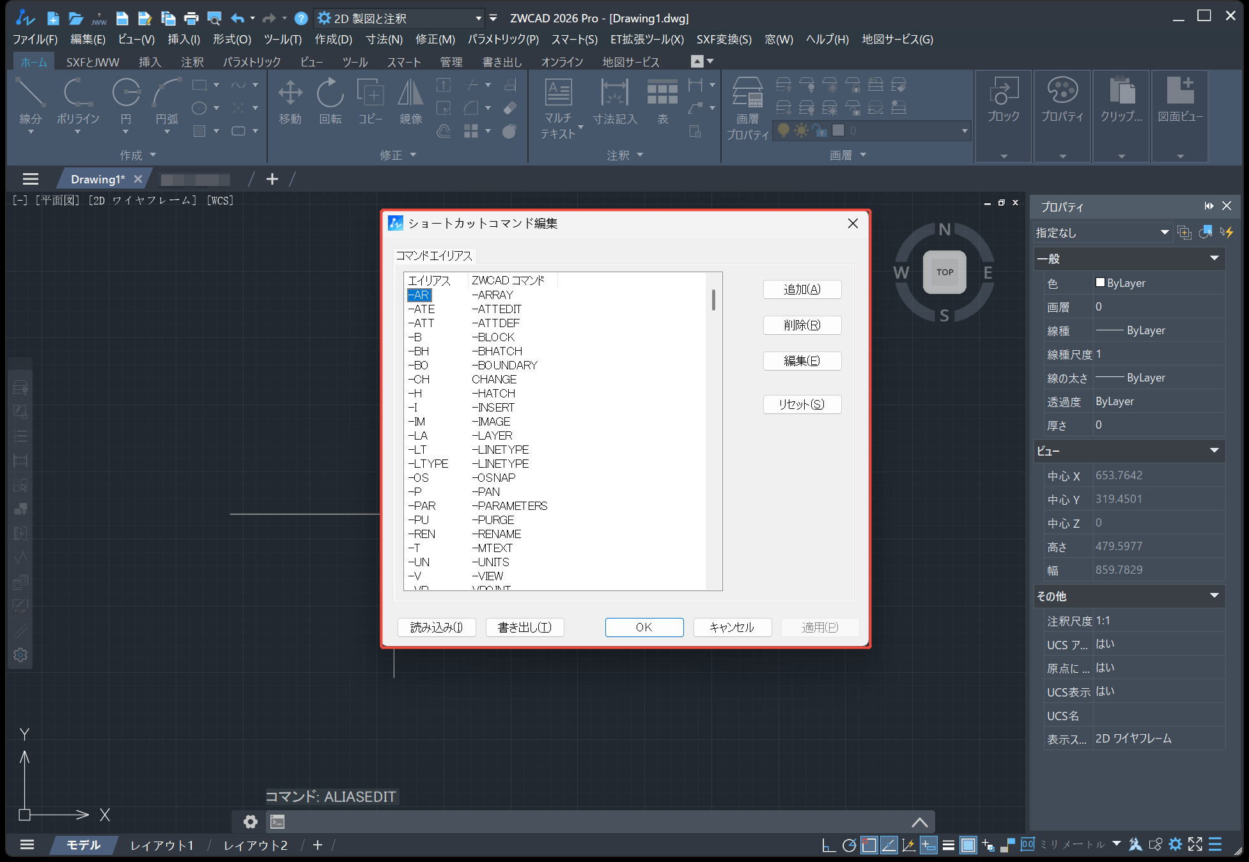Activate the Copy (コピー) tool
The width and height of the screenshot is (1249, 862).
coord(370,102)
